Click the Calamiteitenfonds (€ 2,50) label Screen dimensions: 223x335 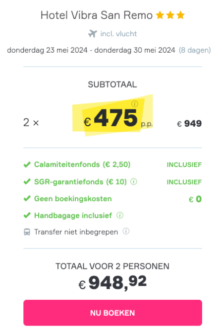[x=82, y=165]
